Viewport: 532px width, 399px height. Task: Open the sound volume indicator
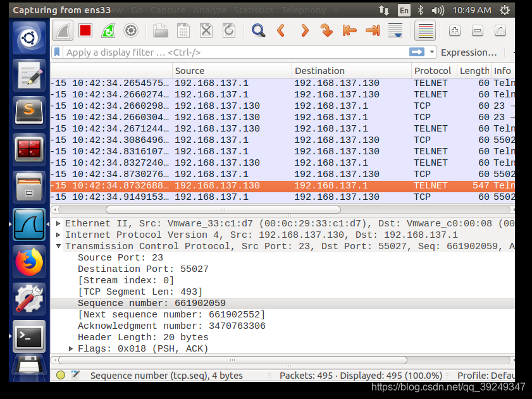click(438, 10)
